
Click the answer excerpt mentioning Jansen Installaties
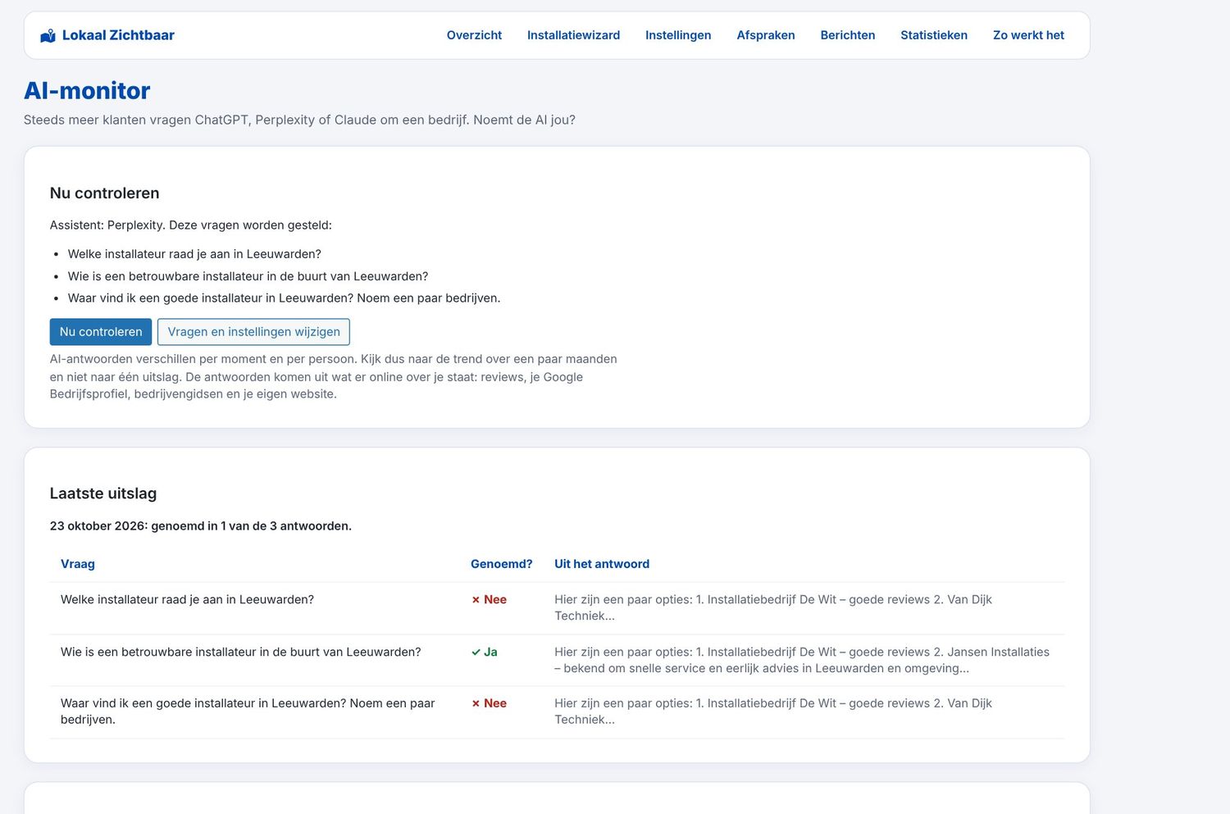coord(802,660)
